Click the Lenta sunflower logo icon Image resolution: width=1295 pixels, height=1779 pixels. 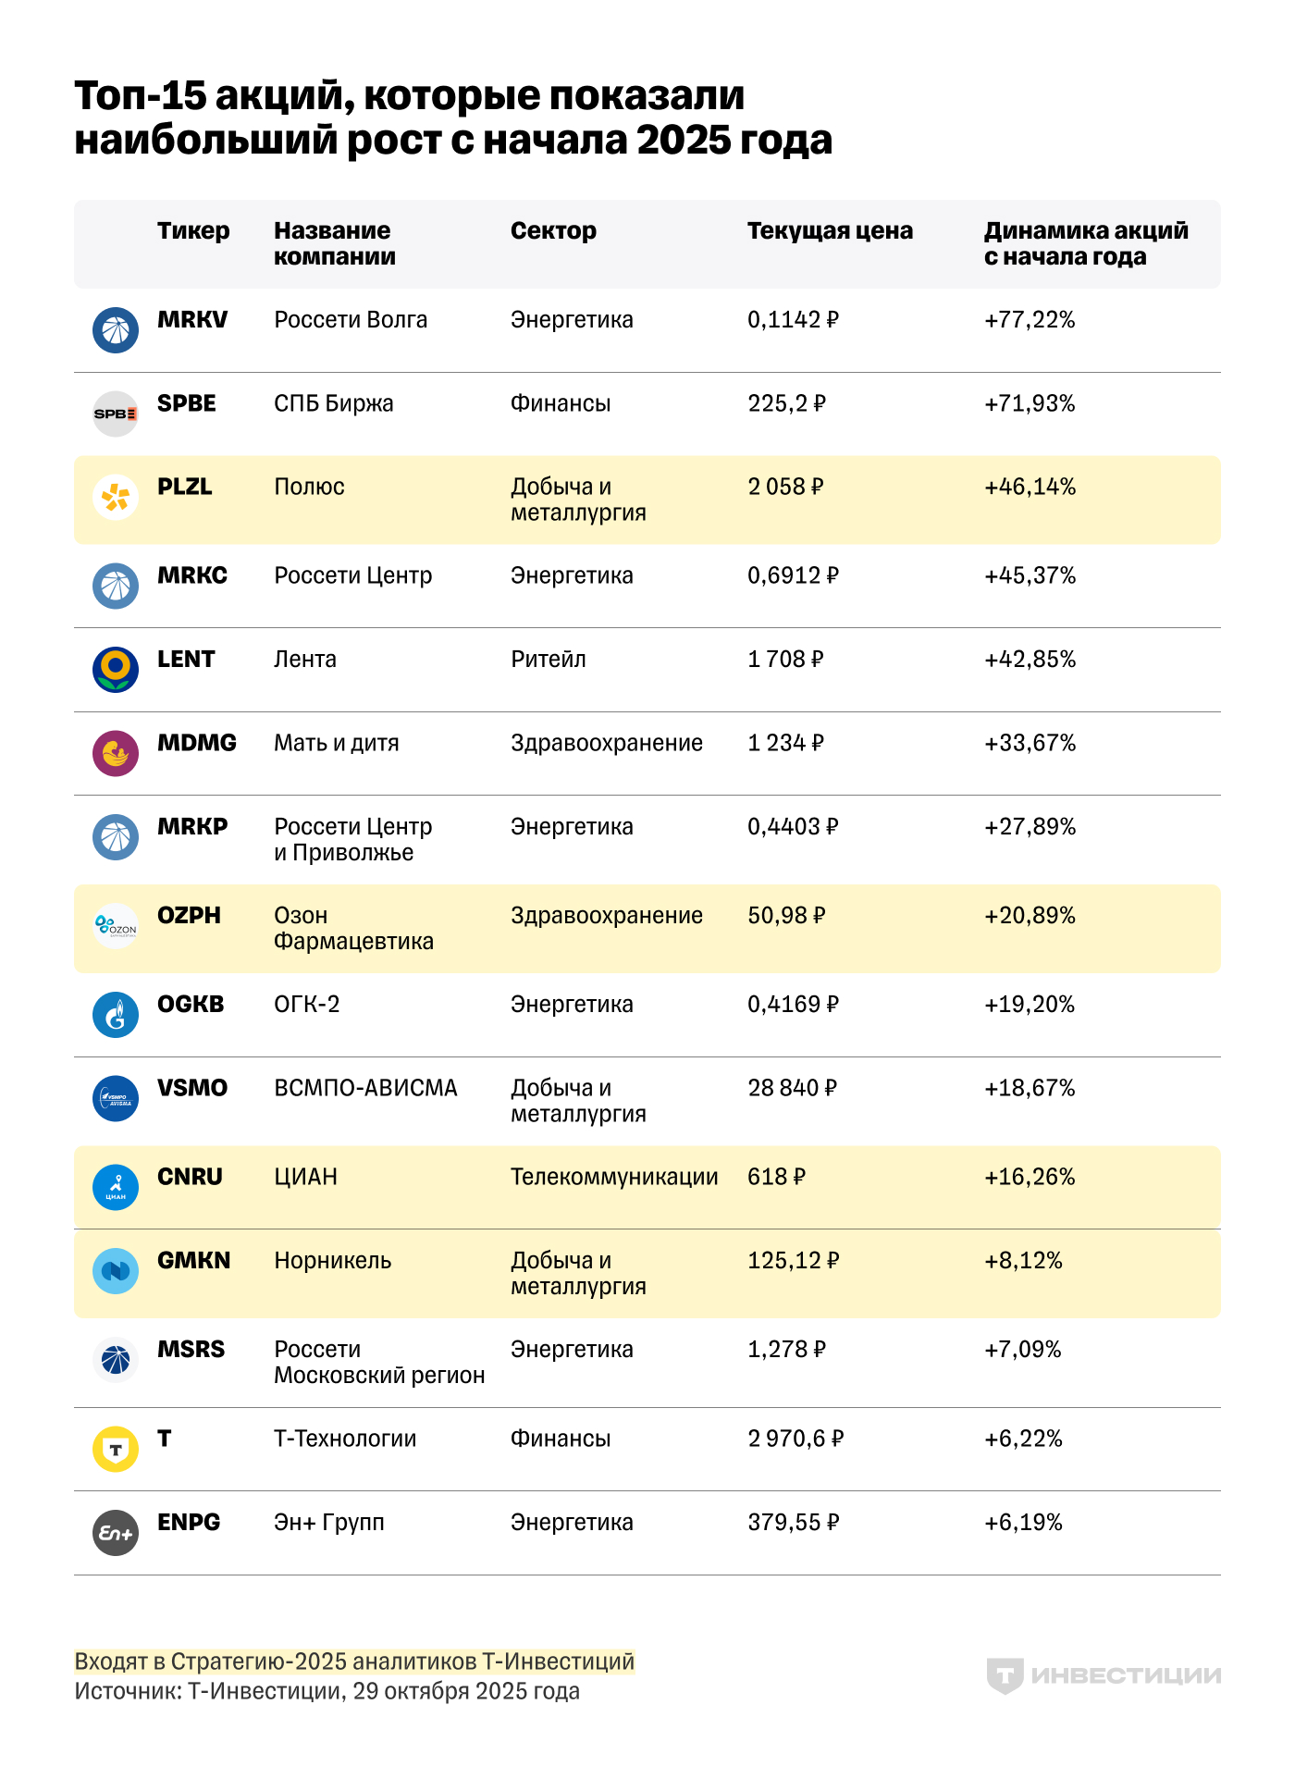coord(116,669)
